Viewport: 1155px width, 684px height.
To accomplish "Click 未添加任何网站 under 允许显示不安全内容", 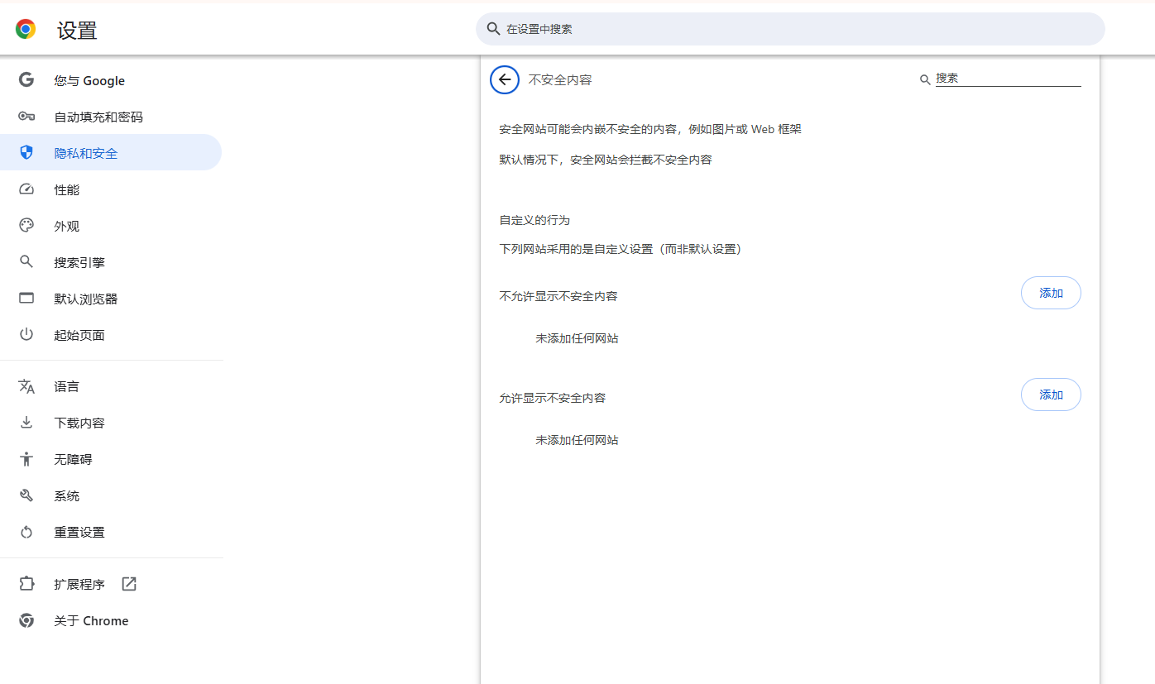I will point(577,440).
